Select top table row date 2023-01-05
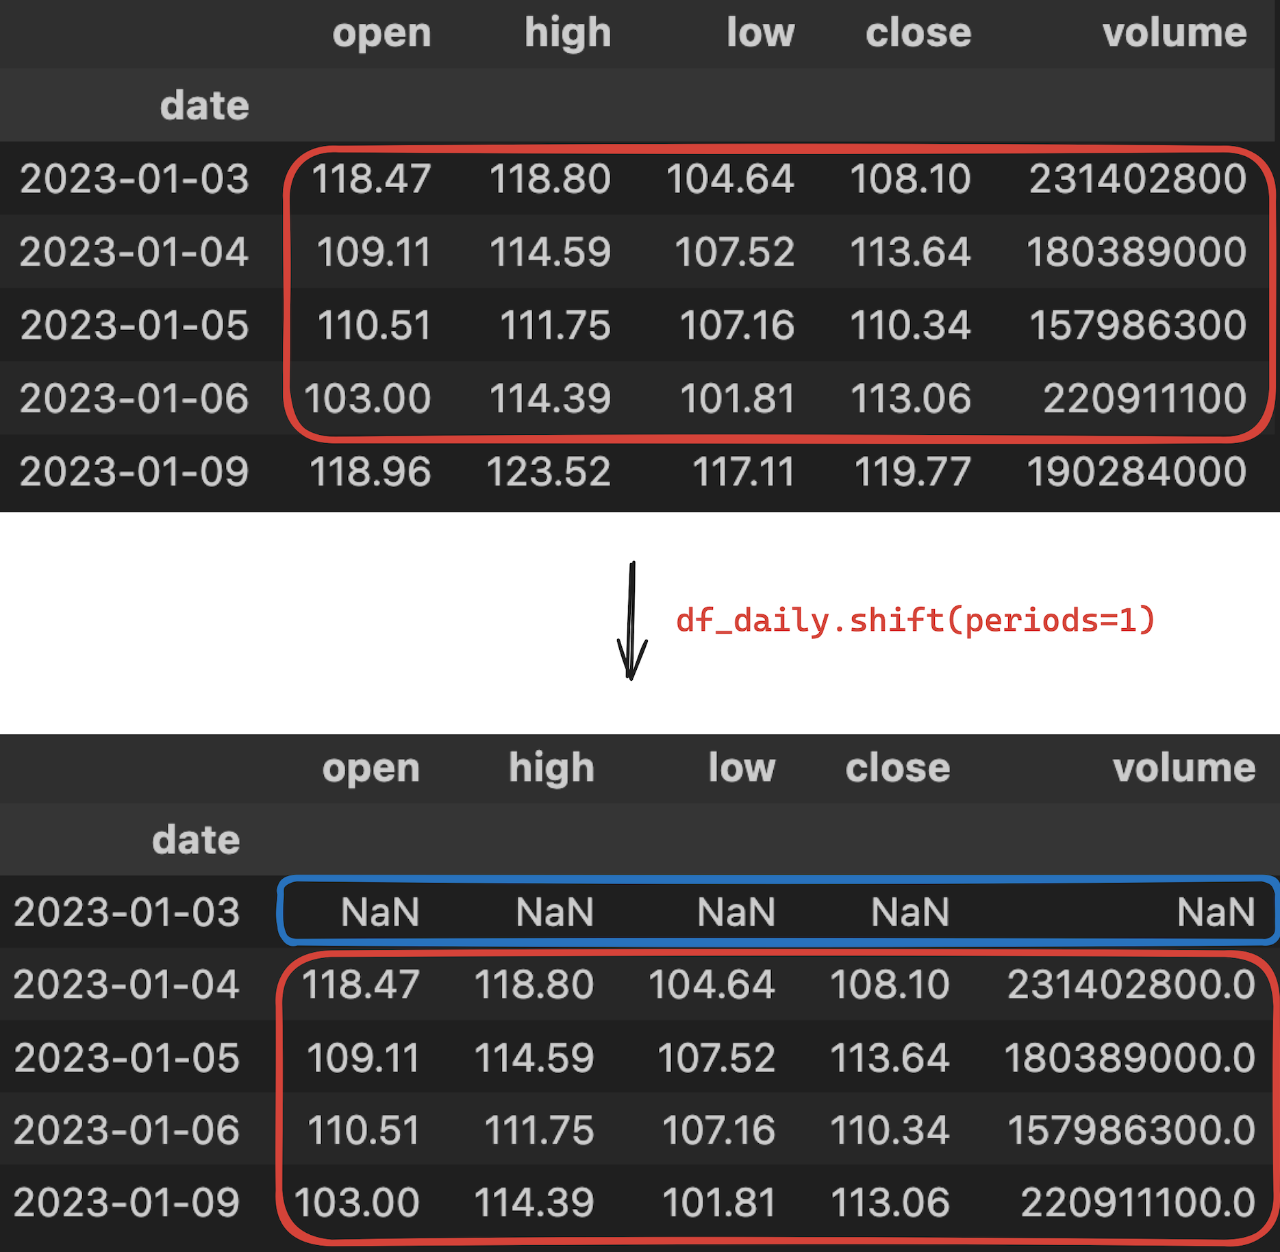Image resolution: width=1280 pixels, height=1252 pixels. coord(134,325)
